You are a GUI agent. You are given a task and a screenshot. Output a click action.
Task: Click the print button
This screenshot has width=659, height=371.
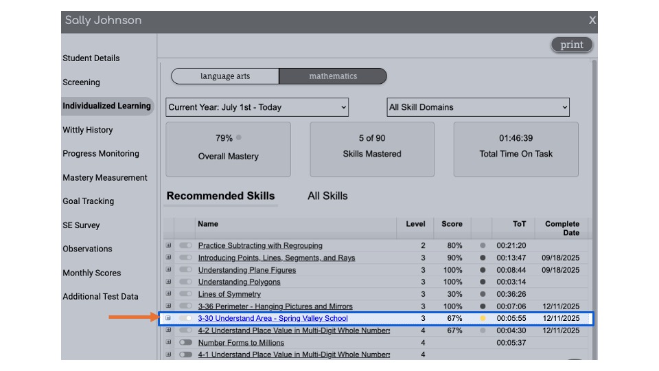click(x=572, y=45)
